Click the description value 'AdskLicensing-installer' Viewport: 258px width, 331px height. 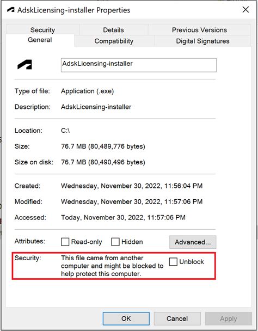coord(96,107)
